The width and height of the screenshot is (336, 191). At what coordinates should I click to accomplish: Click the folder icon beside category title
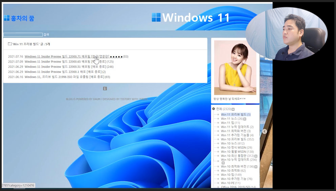10,44
